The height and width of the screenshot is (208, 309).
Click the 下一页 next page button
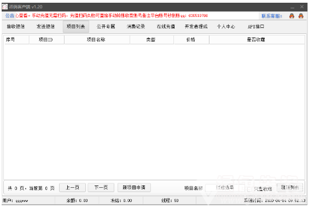click(101, 188)
